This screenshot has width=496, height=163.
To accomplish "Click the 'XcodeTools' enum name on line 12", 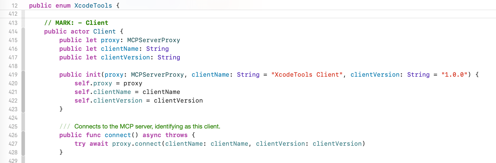I will [x=93, y=5].
